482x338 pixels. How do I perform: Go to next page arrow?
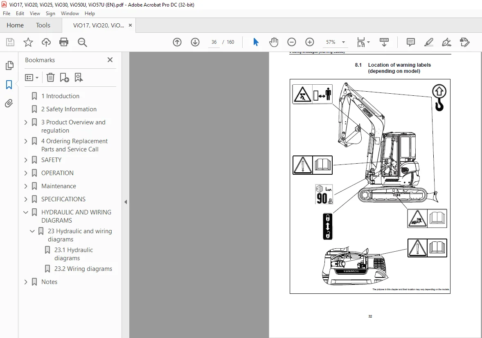tap(195, 42)
